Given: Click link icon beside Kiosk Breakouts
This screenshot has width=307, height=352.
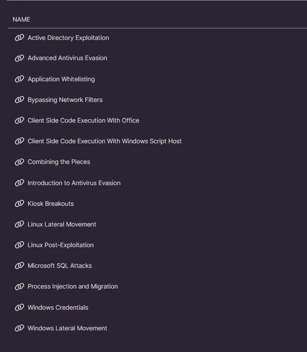Looking at the screenshot, I should 19,203.
